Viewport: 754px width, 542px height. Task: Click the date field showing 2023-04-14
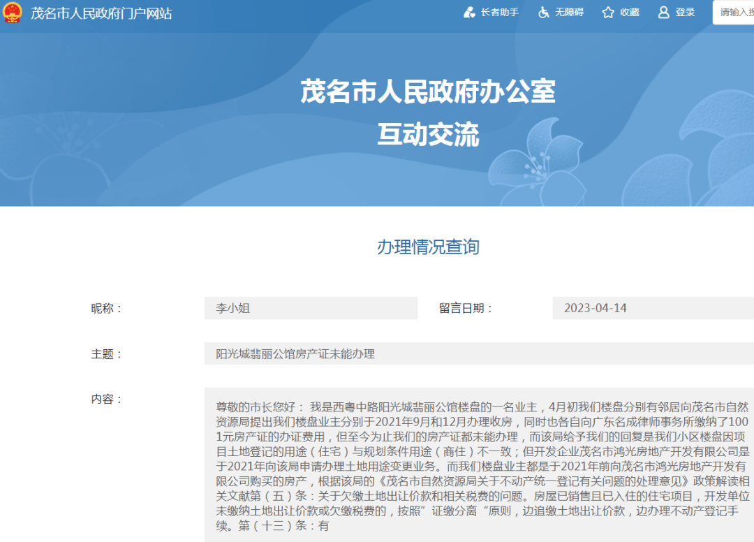pyautogui.click(x=653, y=308)
